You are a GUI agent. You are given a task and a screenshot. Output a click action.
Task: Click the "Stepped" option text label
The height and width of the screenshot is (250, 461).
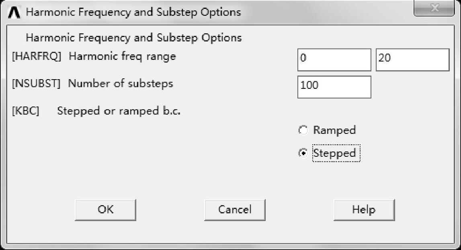coord(335,153)
